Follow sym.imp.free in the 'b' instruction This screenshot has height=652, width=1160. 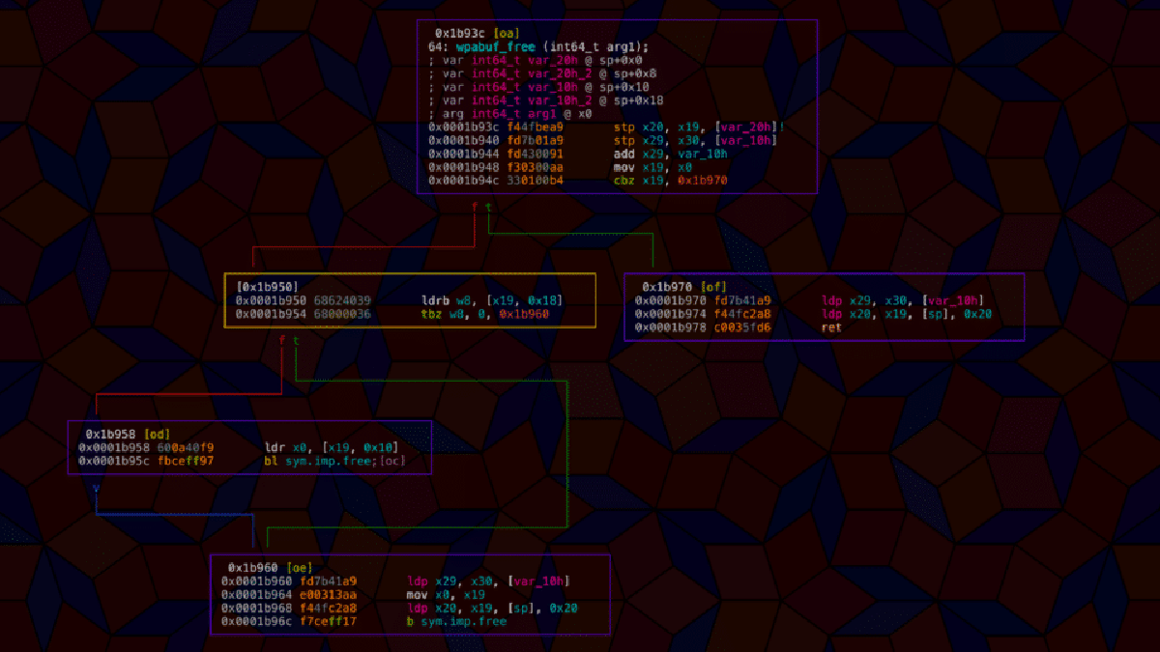point(464,621)
